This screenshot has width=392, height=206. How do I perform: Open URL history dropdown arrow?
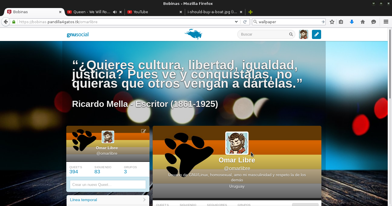(236, 22)
